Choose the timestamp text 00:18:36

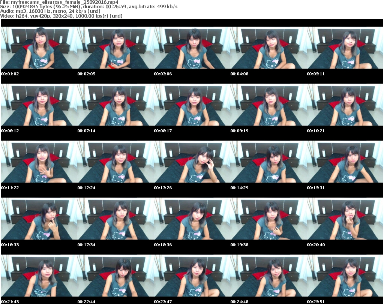coord(163,245)
